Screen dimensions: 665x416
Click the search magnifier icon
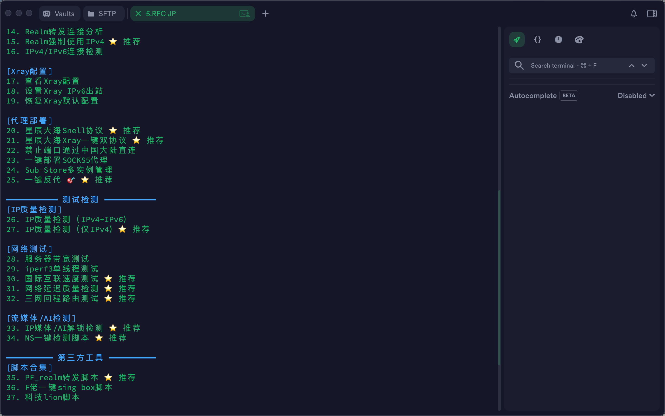pyautogui.click(x=519, y=66)
